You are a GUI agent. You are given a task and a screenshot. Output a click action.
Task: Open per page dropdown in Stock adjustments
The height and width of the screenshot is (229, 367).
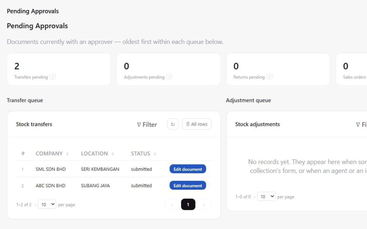(x=266, y=196)
